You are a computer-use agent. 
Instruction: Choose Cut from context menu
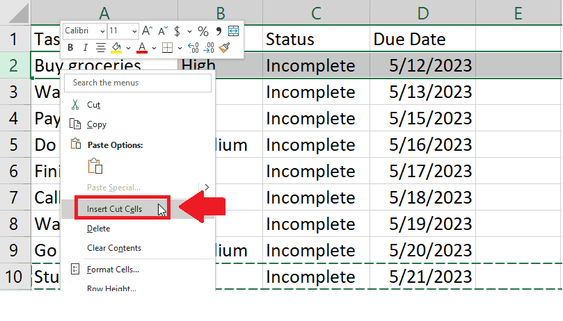94,105
